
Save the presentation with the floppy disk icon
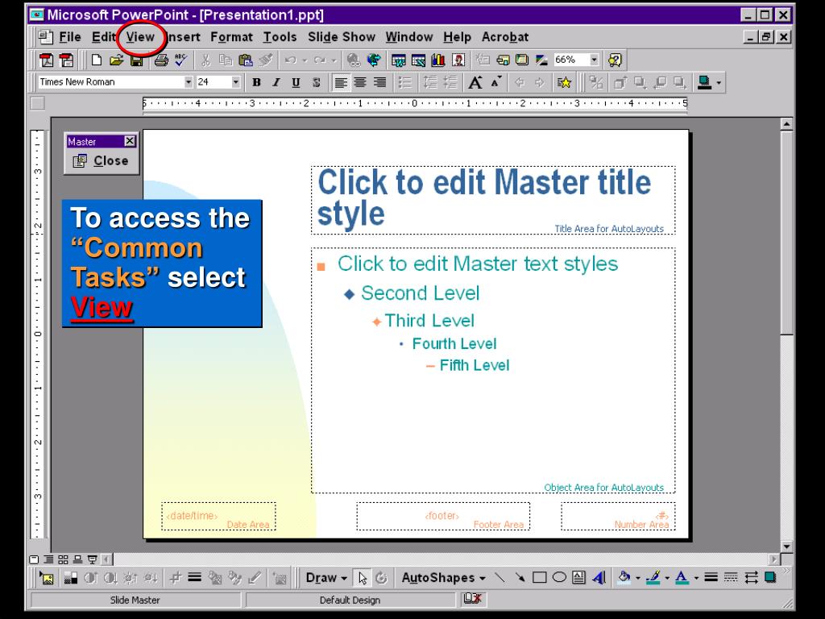coord(136,60)
